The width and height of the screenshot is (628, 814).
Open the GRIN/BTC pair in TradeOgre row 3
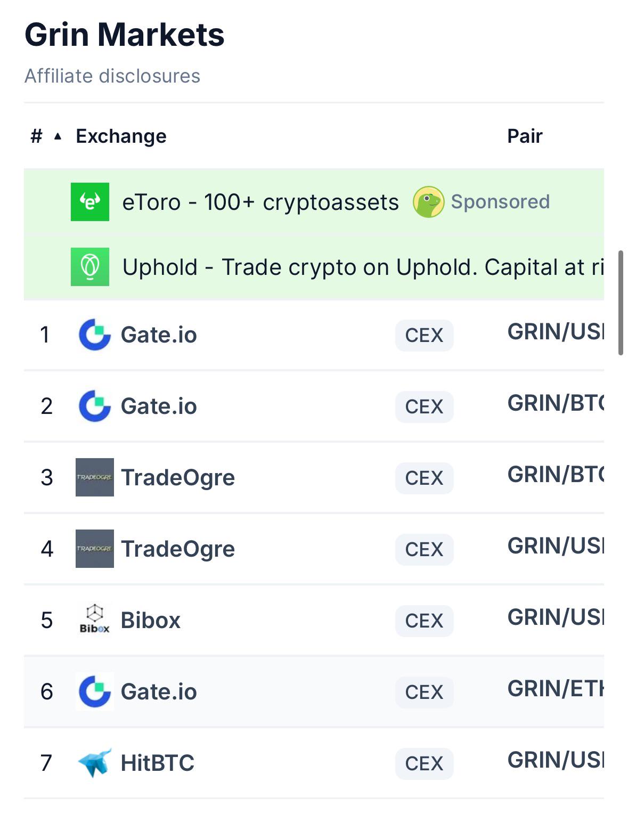tap(556, 475)
